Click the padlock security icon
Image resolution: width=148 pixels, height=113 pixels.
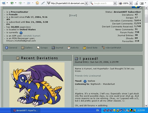click(136, 3)
